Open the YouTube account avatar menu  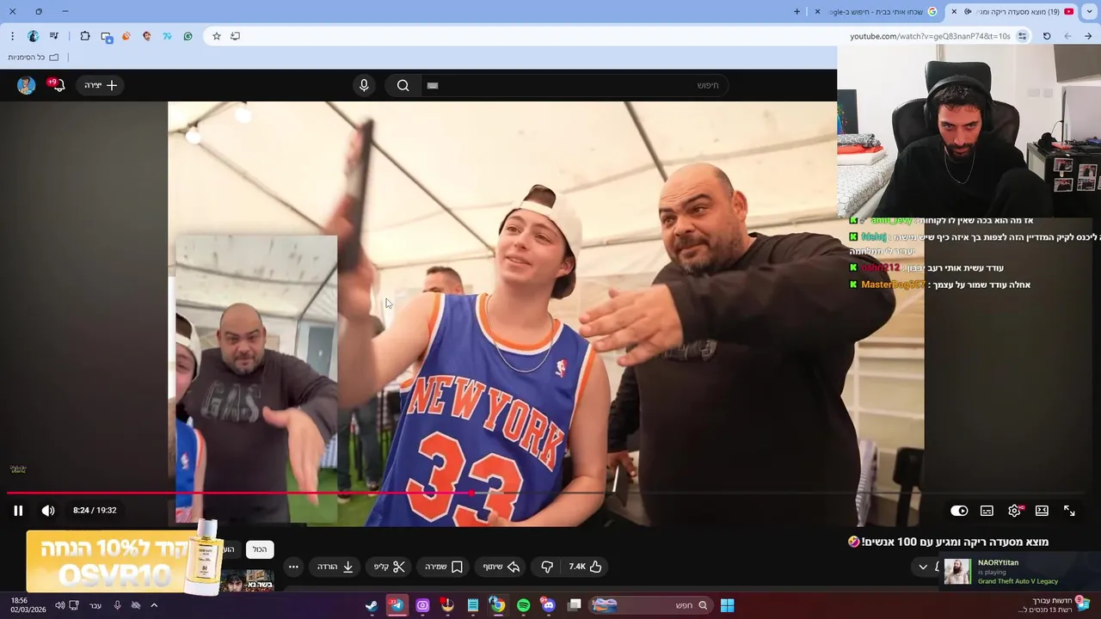point(26,85)
